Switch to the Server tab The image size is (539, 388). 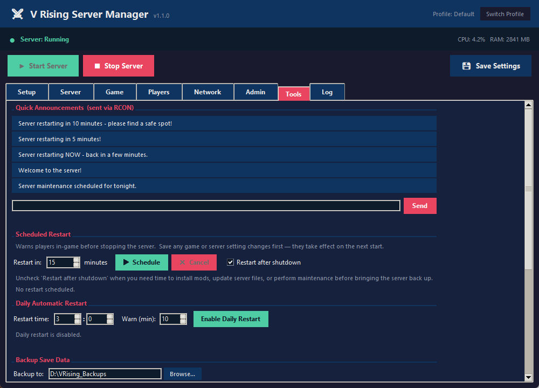click(71, 92)
